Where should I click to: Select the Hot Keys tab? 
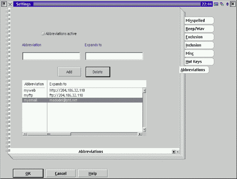(x=199, y=61)
